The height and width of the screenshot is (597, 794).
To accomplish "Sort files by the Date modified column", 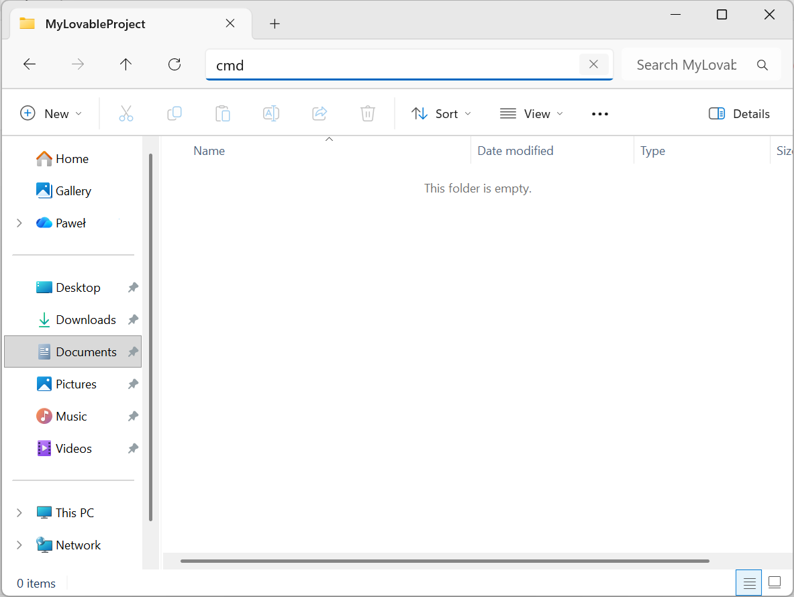I will tap(515, 150).
